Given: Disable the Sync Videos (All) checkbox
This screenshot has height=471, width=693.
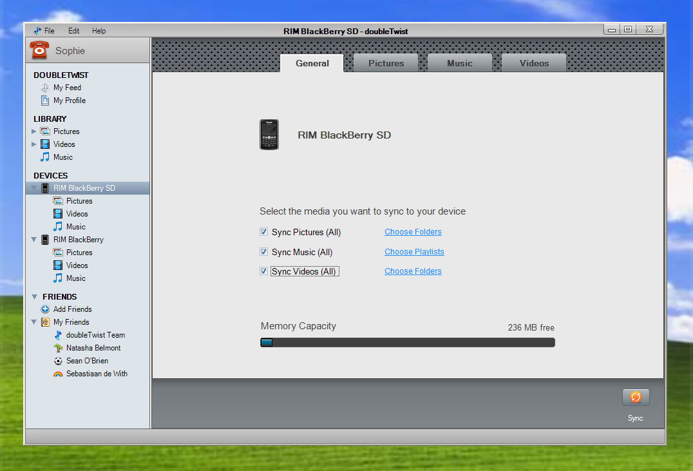Looking at the screenshot, I should 264,271.
